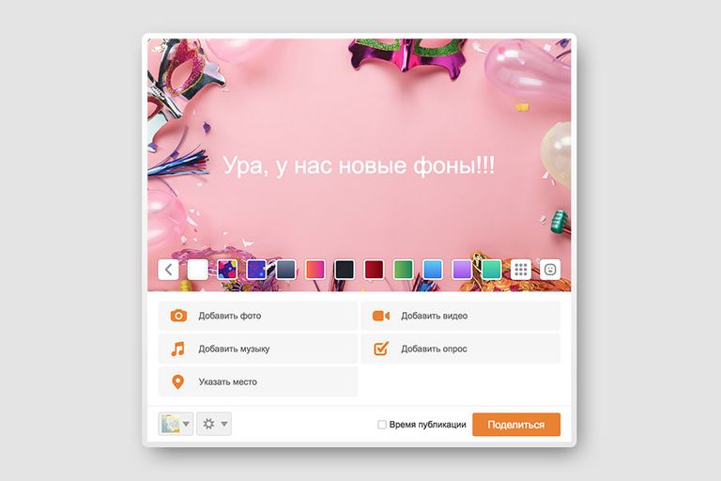Select the black background swatch

tap(345, 270)
